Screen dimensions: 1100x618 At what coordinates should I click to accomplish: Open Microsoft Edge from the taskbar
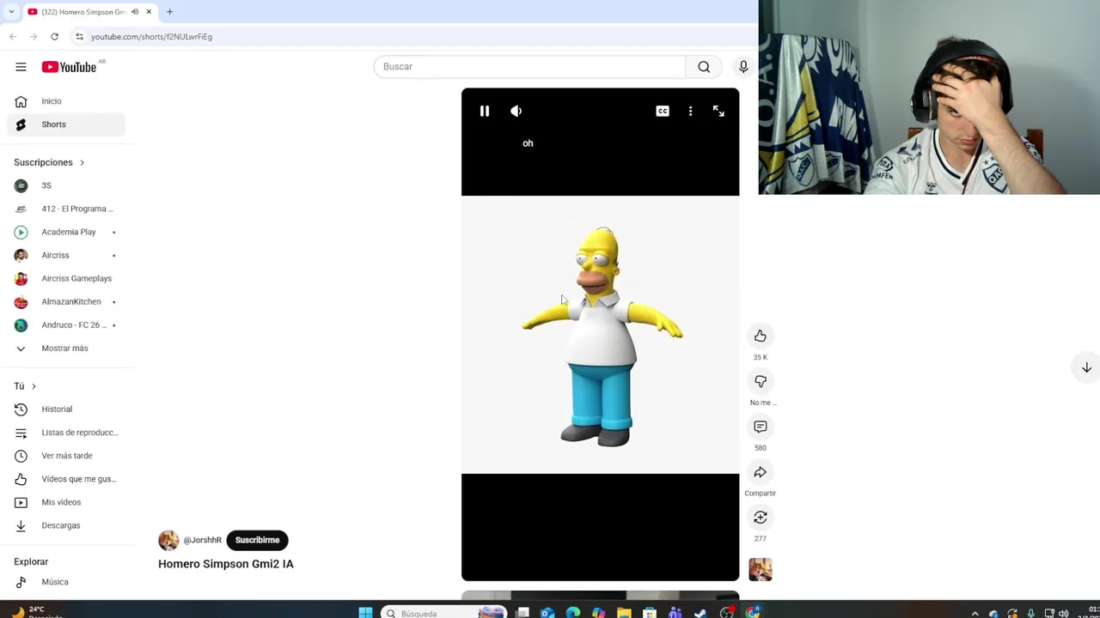[x=572, y=613]
